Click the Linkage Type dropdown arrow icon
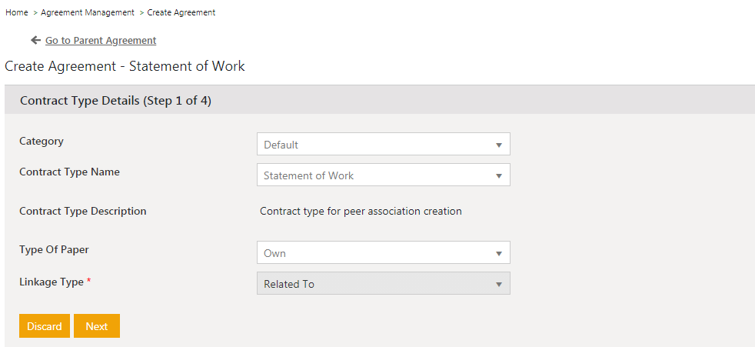Image resolution: width=755 pixels, height=347 pixels. [499, 285]
